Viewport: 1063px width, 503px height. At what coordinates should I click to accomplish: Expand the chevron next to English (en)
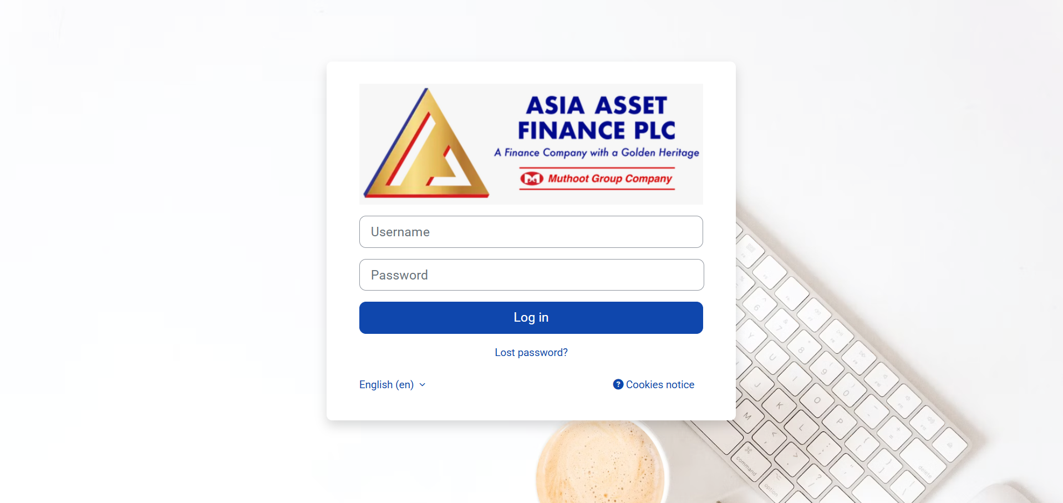423,384
